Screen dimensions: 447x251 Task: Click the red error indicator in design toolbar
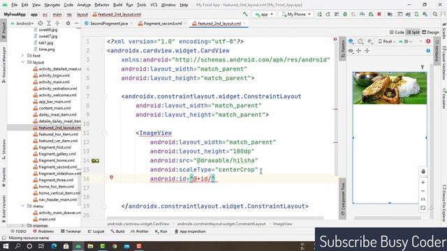click(x=428, y=41)
